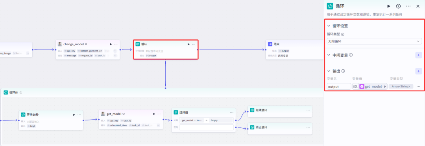Click 返回变量 output type on 结束 node
Image resolution: width=425 pixels, height=146 pixels.
pos(283,56)
